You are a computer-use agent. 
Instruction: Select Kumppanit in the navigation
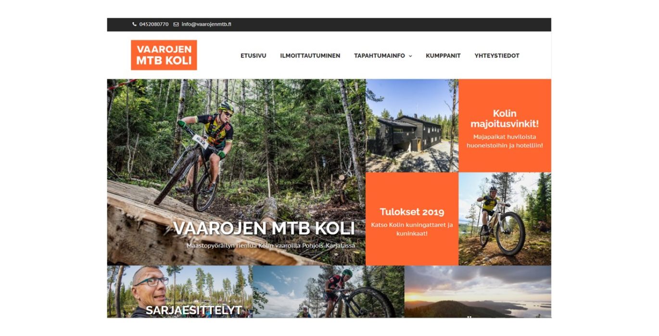tap(443, 56)
